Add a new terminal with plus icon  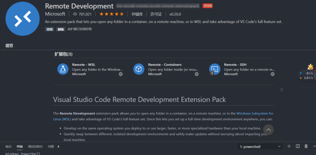point(289,146)
